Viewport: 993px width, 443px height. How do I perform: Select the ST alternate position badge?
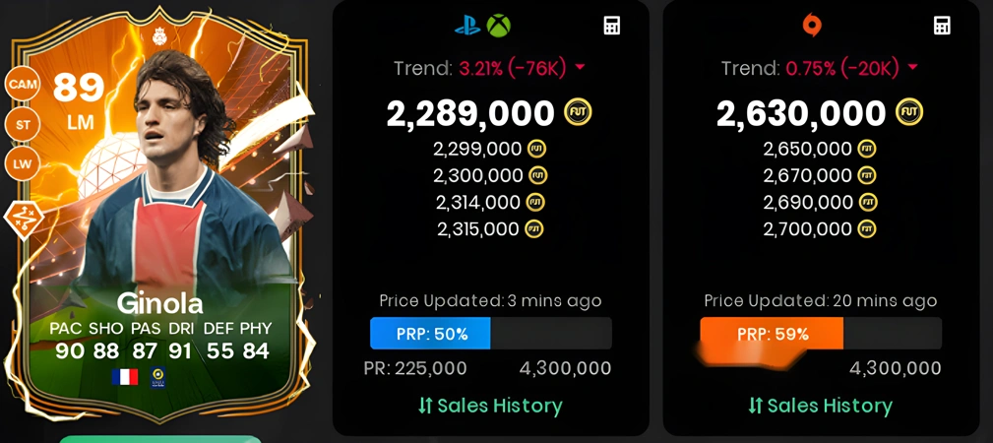[23, 125]
